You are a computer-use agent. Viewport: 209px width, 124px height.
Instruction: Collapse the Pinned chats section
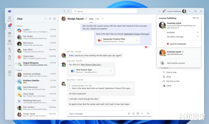pyautogui.click(x=19, y=26)
